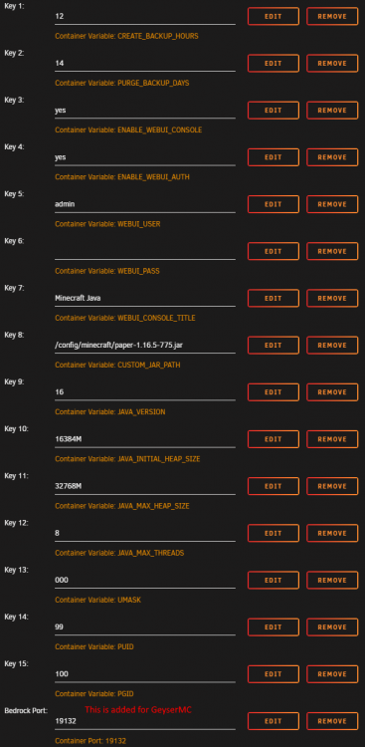Remove the Bedrock Port 19132 mapping

click(332, 721)
